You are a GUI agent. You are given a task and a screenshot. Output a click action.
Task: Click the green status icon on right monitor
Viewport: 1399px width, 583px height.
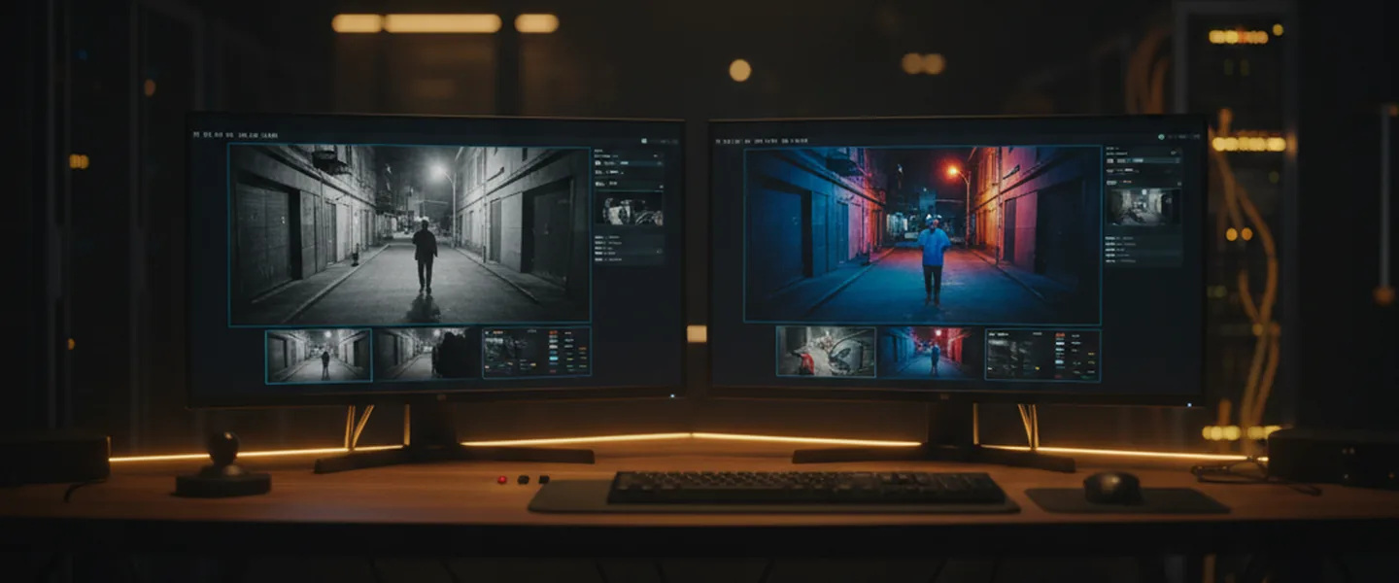[x=1161, y=138]
